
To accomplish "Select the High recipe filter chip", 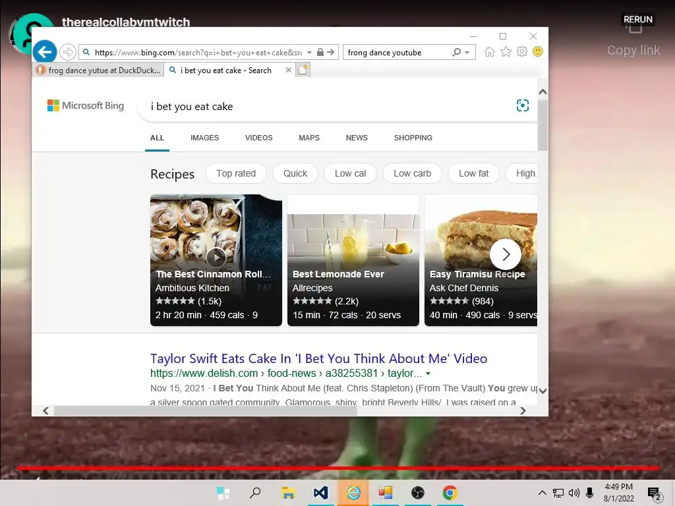I will (522, 173).
